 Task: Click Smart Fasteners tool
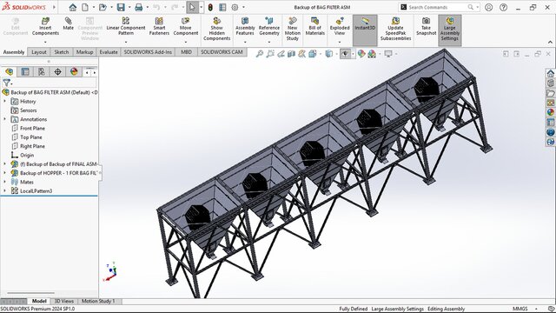tap(159, 27)
